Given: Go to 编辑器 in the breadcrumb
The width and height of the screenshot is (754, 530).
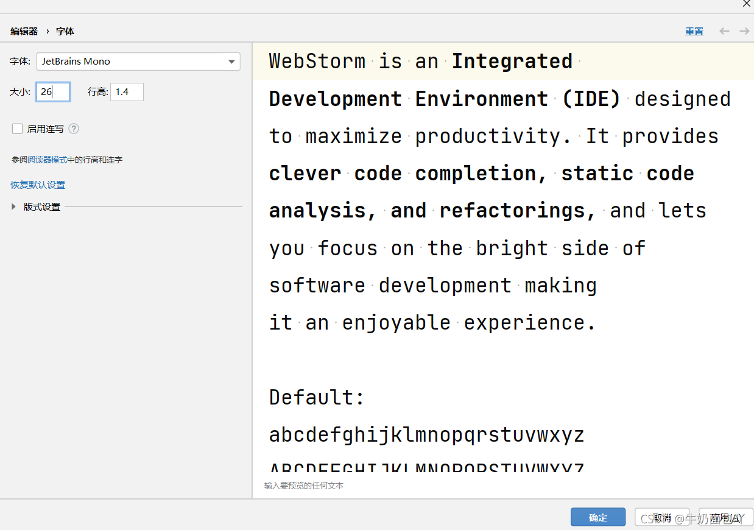Looking at the screenshot, I should (x=24, y=31).
